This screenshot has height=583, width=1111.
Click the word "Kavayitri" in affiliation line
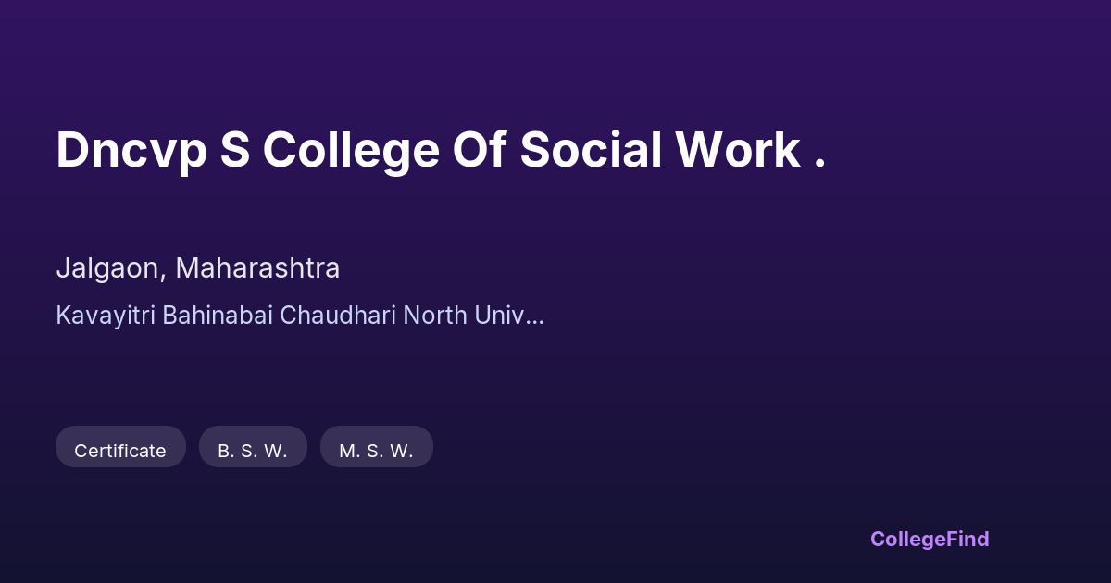(x=106, y=316)
